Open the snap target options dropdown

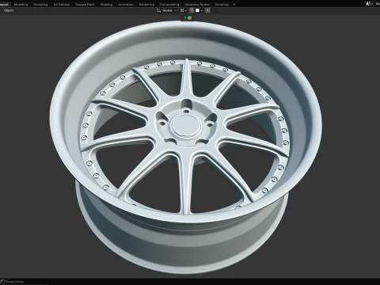point(199,10)
